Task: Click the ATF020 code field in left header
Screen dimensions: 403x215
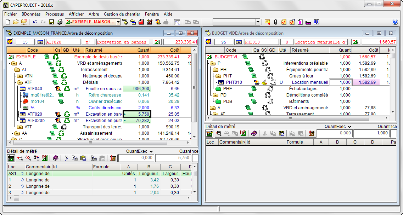Action: [x=63, y=42]
